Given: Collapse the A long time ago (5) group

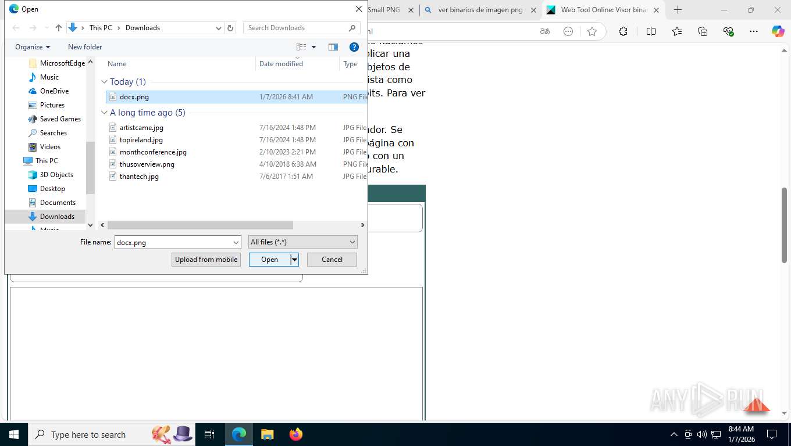Looking at the screenshot, I should (105, 113).
